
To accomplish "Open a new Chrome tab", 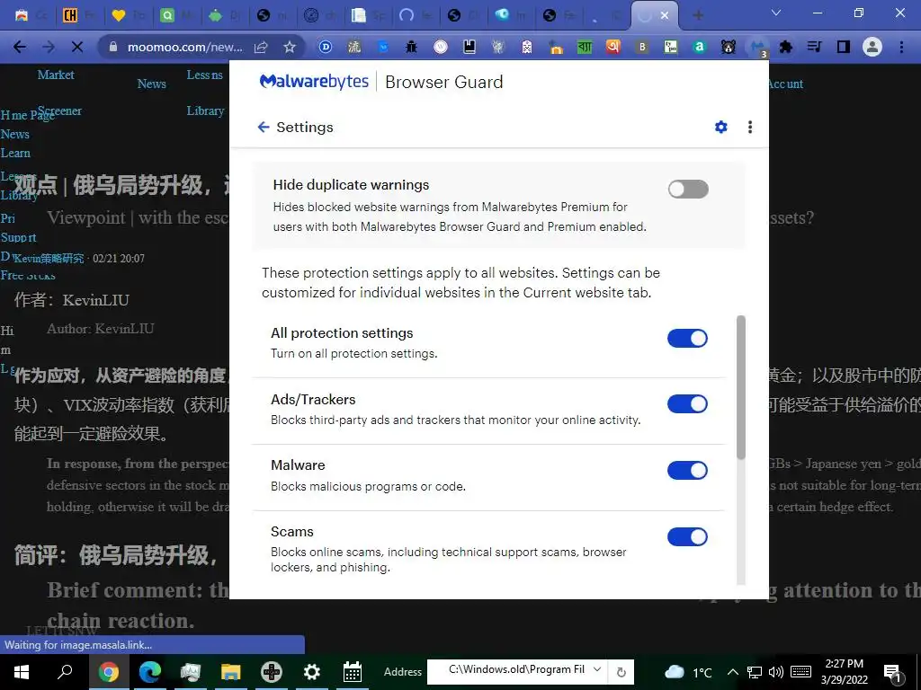I will [698, 15].
